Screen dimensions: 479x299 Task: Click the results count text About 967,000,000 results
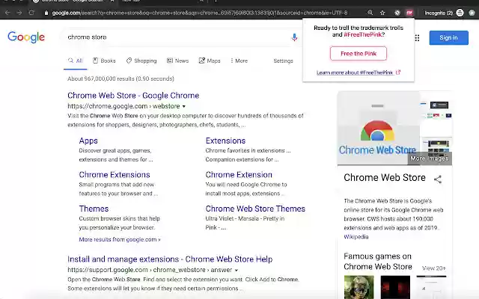click(x=120, y=78)
